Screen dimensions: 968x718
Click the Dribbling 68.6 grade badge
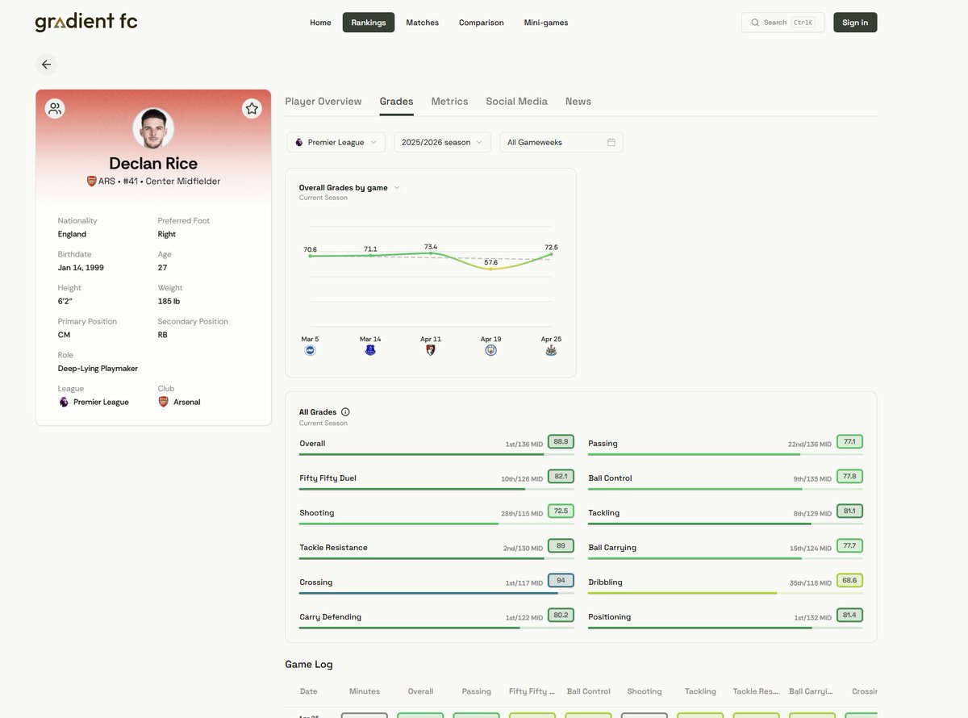tap(849, 580)
